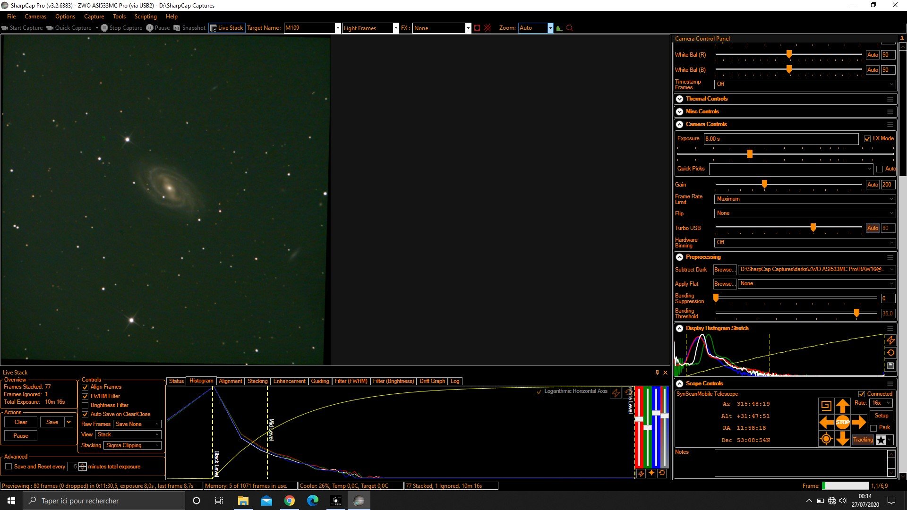Click the Clear button in Live Stack Actions

(21, 422)
